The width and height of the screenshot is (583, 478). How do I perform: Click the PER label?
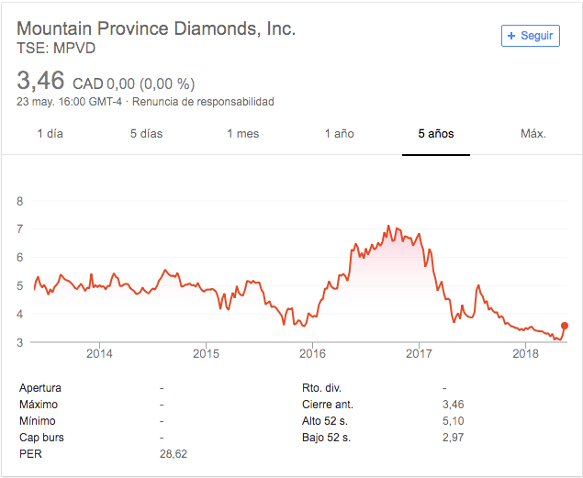(x=30, y=454)
